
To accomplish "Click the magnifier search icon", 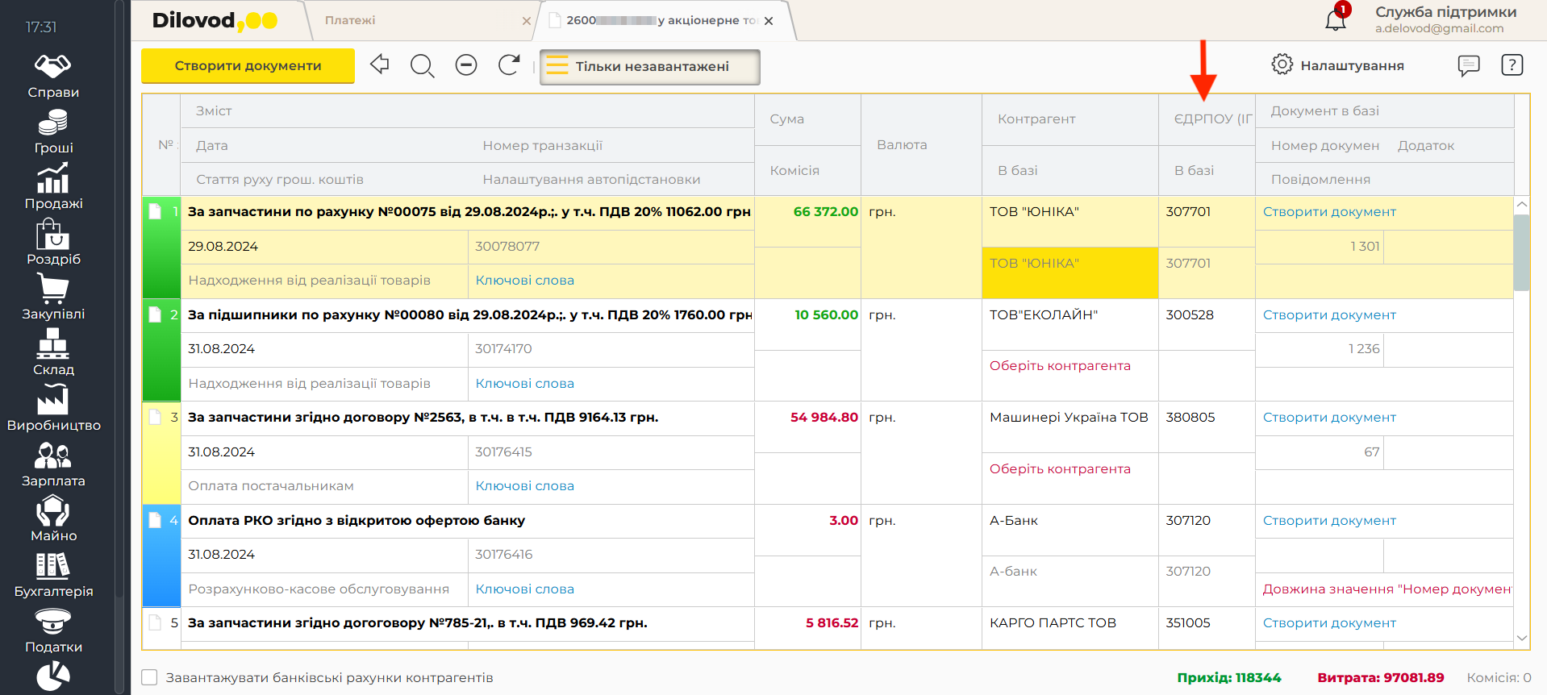I will click(422, 65).
